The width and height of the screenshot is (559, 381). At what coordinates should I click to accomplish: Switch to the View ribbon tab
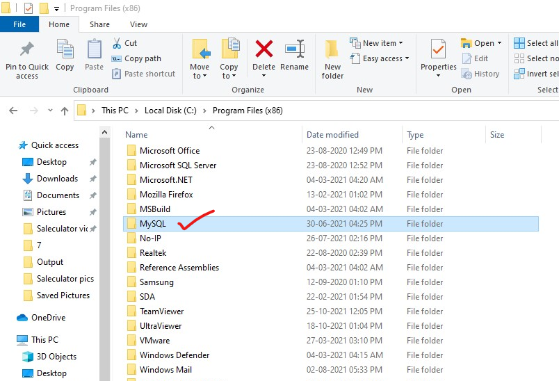[x=138, y=24]
